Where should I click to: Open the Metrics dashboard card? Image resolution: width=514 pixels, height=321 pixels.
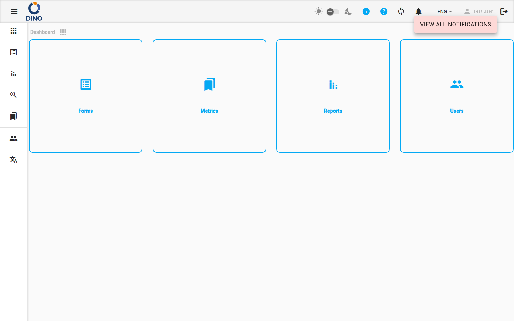210,96
